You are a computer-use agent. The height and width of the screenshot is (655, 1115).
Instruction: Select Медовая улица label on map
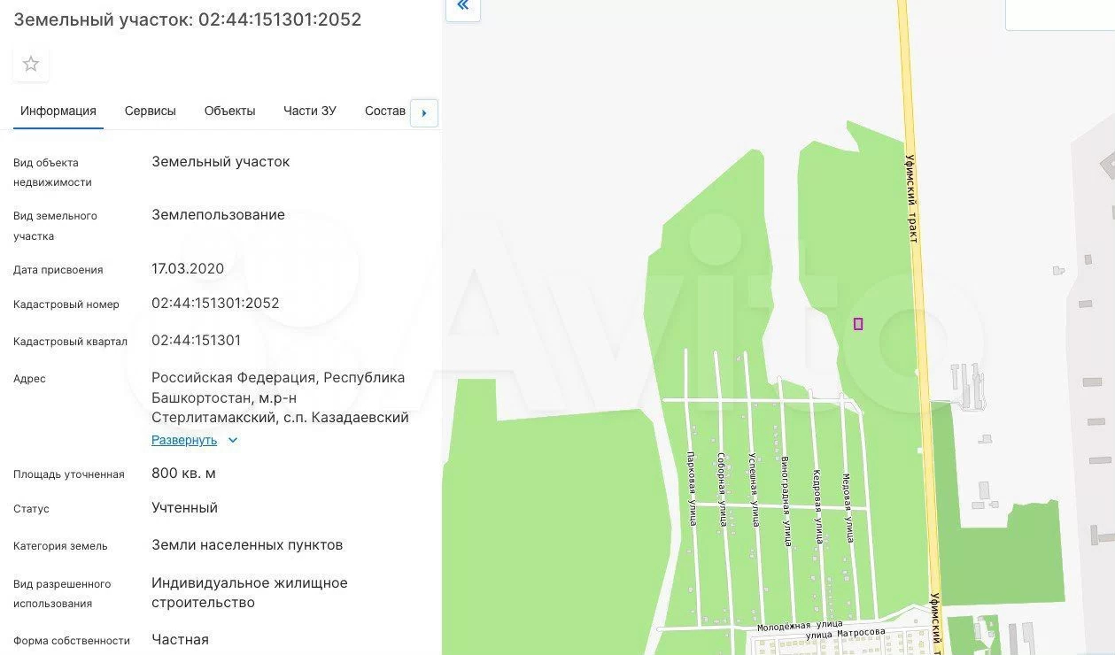click(x=848, y=507)
